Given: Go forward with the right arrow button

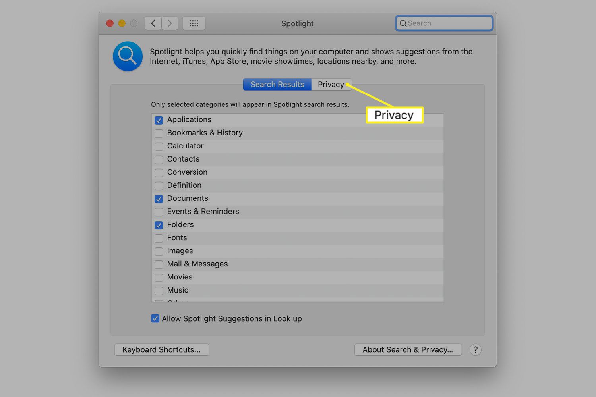Looking at the screenshot, I should (170, 23).
